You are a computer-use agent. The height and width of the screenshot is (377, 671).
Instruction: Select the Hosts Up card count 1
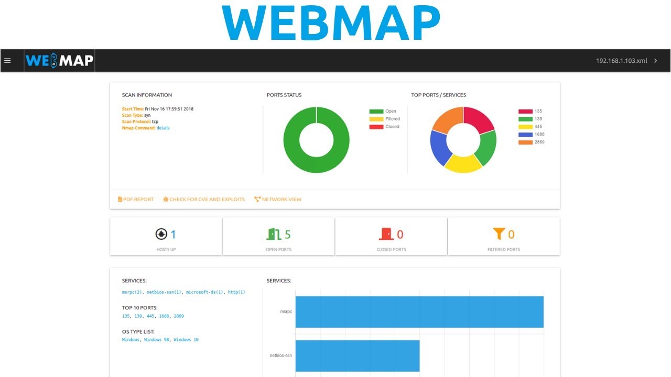174,235
